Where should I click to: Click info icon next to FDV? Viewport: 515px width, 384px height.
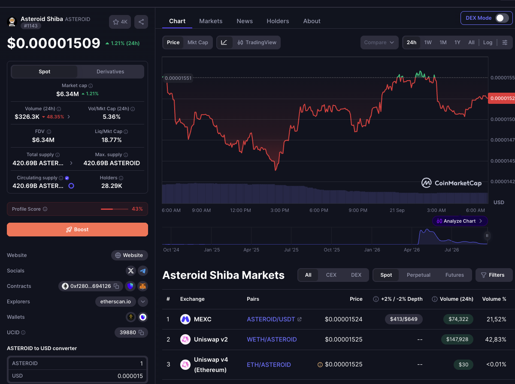pos(49,132)
